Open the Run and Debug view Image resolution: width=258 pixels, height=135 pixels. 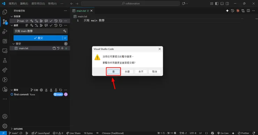(5, 31)
